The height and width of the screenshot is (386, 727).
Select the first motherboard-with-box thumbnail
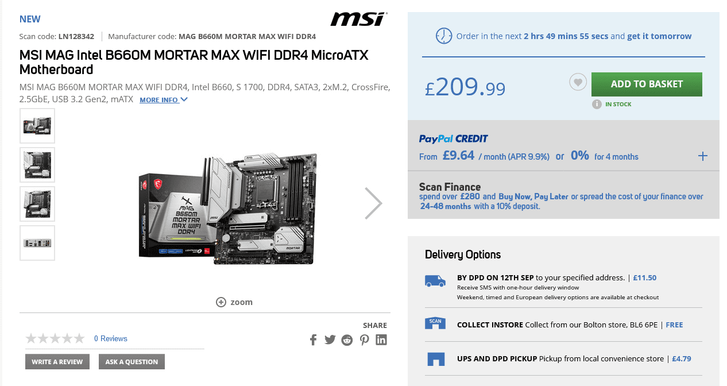(x=37, y=126)
